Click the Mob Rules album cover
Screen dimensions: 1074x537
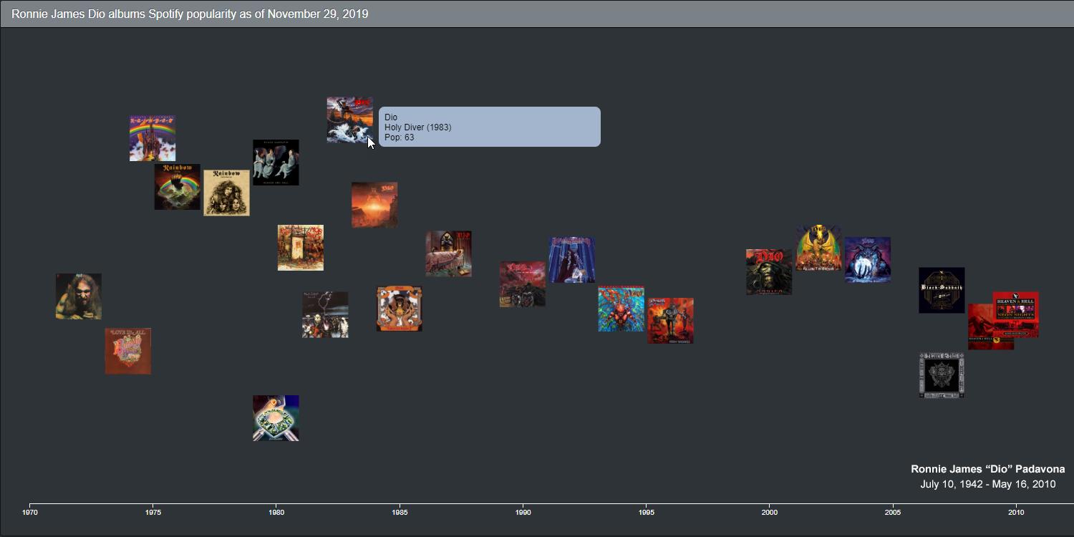301,248
